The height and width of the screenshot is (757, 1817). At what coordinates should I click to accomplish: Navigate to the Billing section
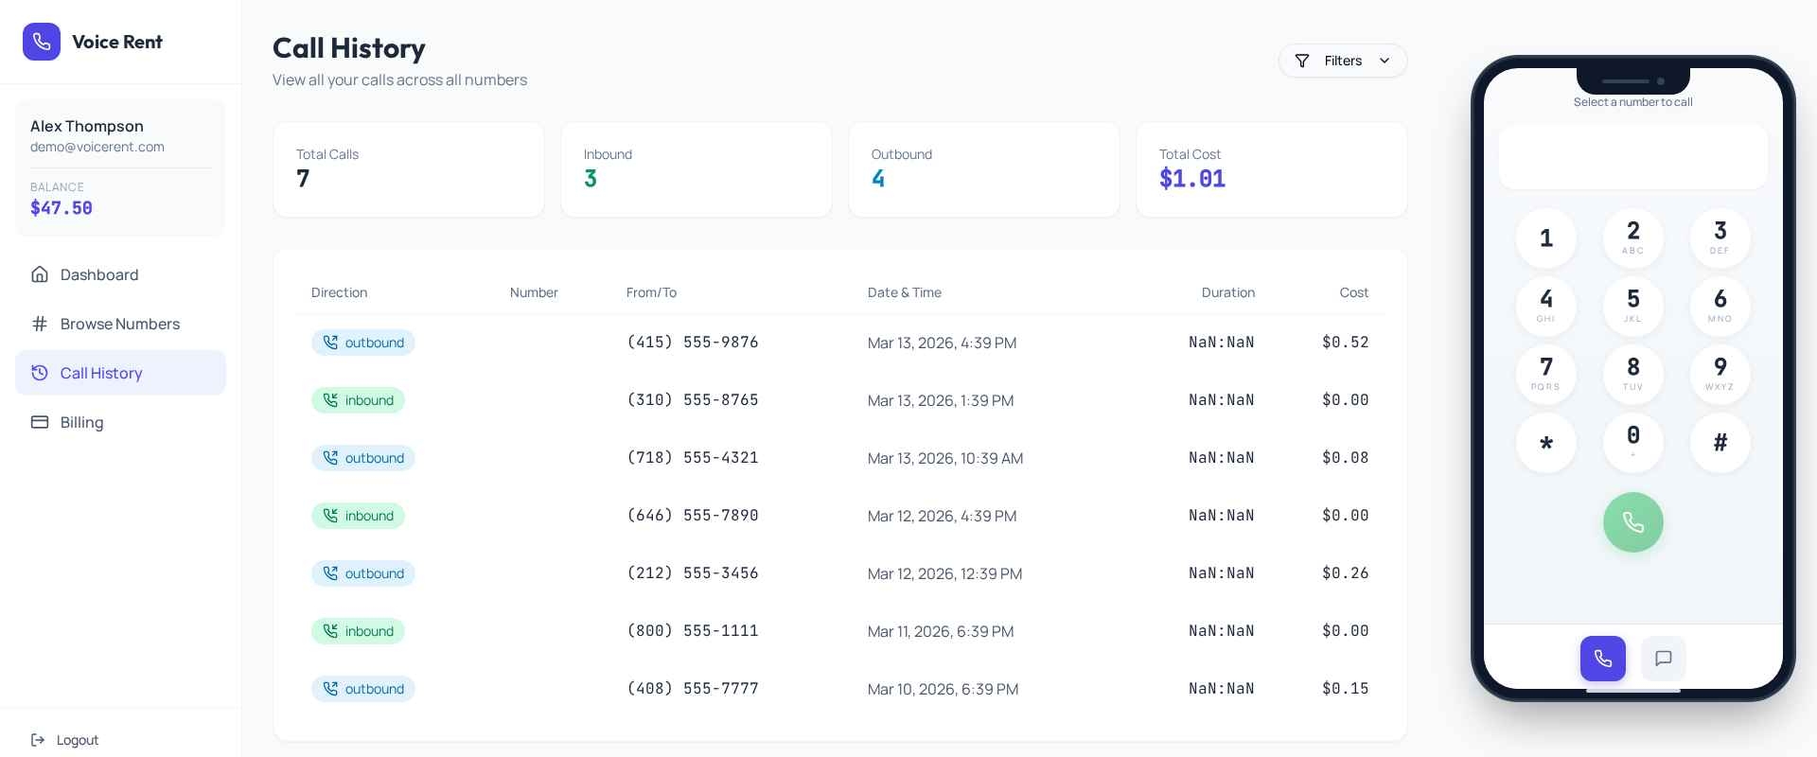[81, 422]
